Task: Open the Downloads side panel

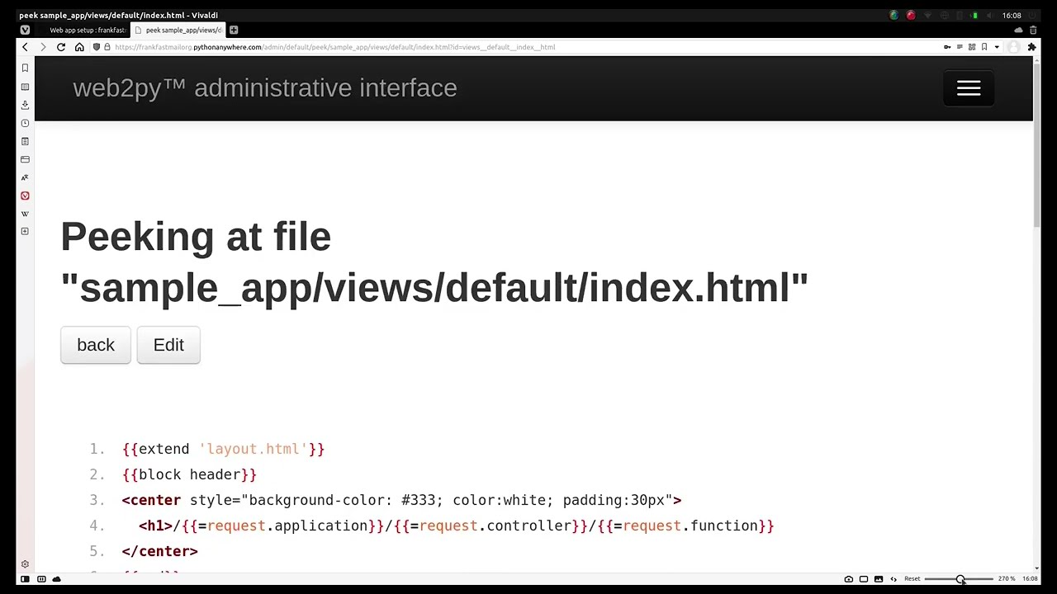Action: (x=25, y=105)
